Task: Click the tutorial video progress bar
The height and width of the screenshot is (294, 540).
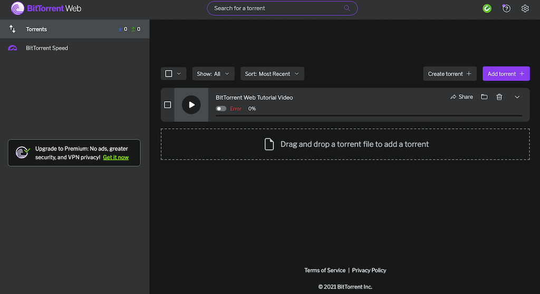Action: 369,116
